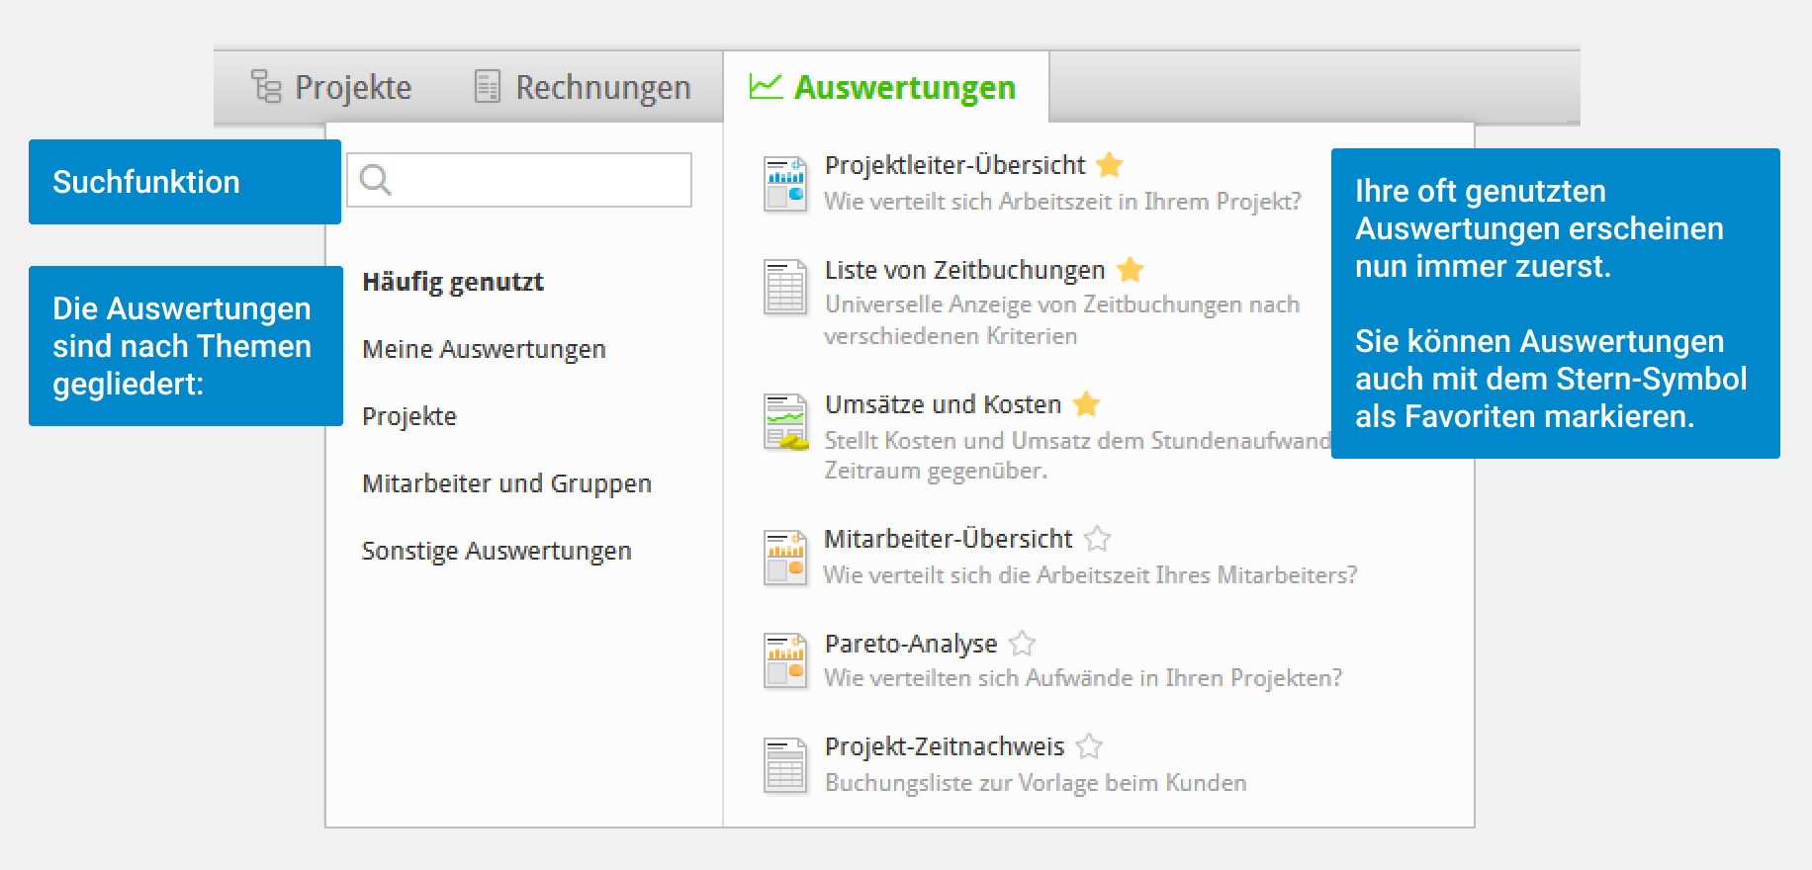The height and width of the screenshot is (870, 1812).
Task: Unfavorite Liste von Zeitbuchungen via star
Action: click(1131, 269)
